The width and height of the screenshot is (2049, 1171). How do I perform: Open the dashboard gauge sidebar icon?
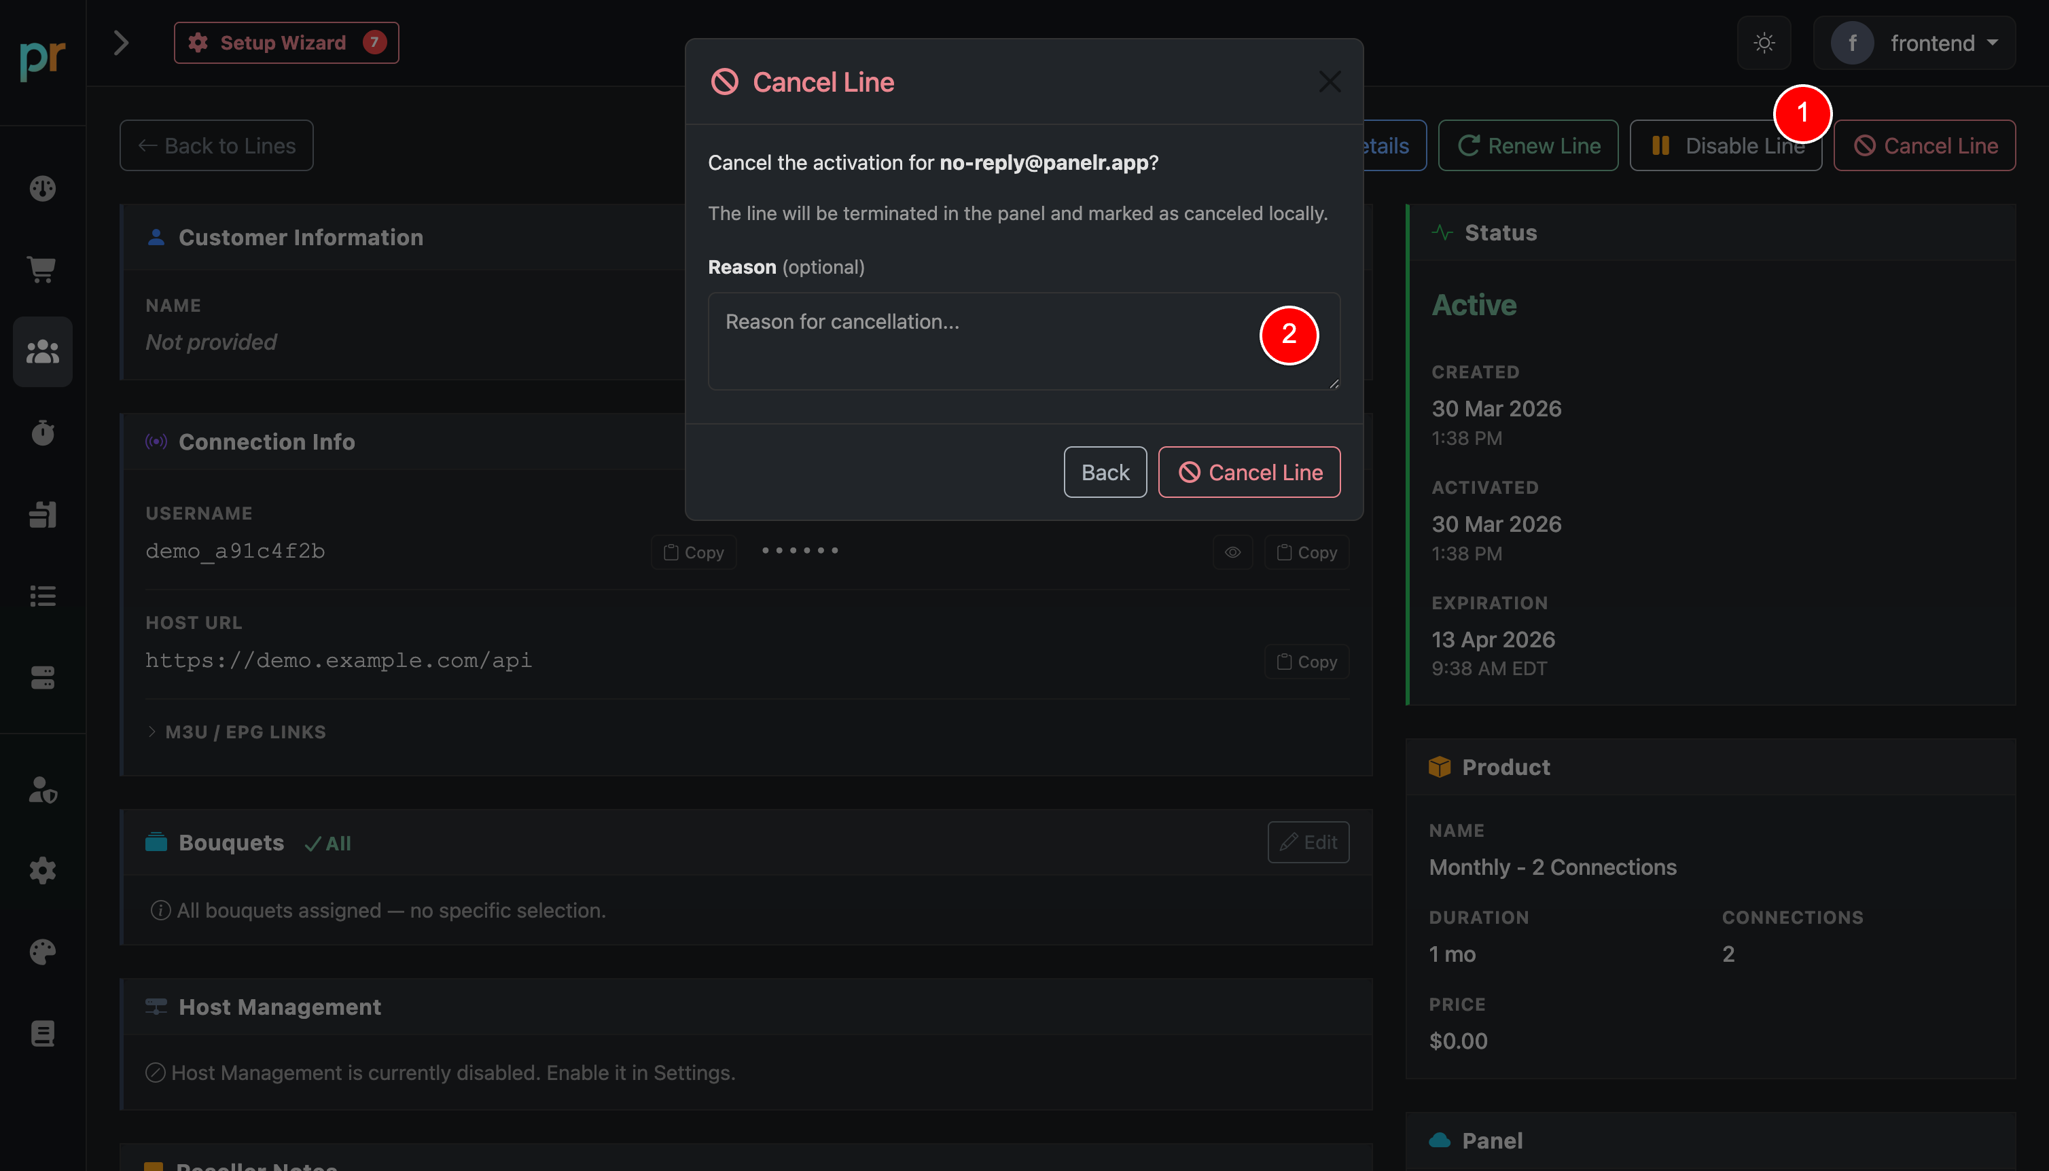tap(43, 188)
